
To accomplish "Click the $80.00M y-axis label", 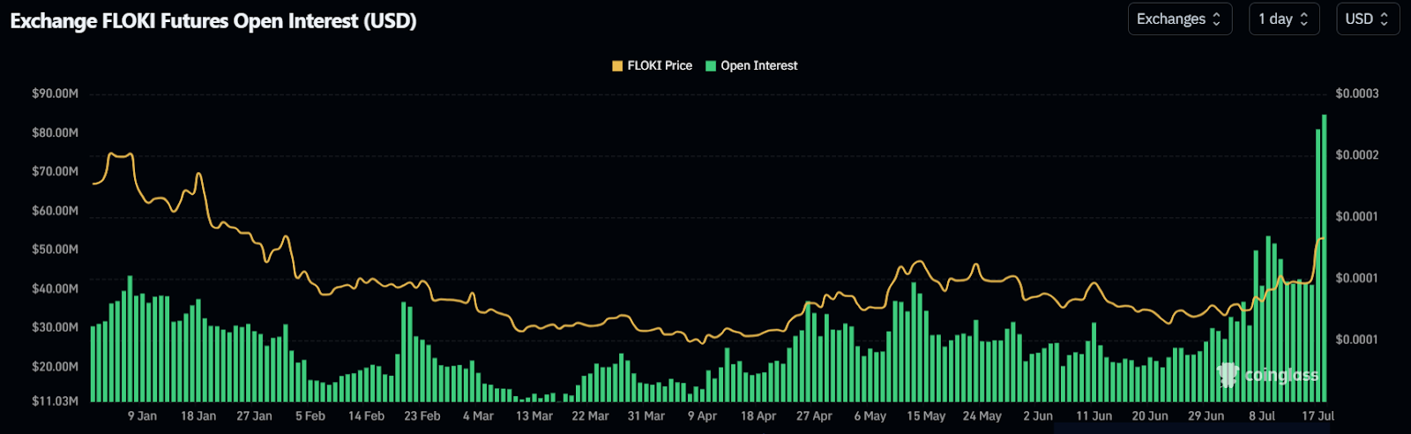I will coord(55,132).
